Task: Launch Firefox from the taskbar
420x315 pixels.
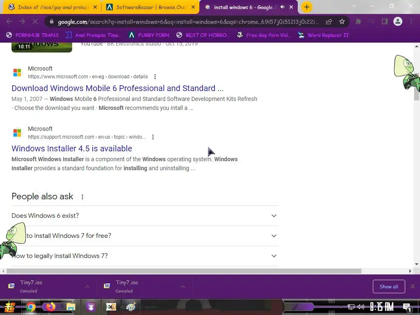Action: pos(50,307)
